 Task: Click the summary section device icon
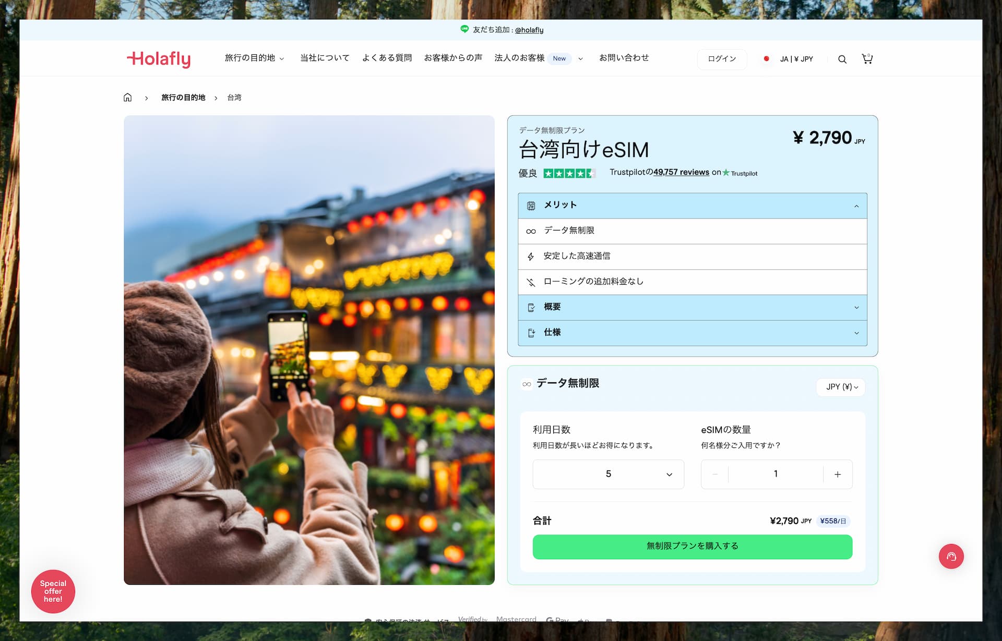coord(532,307)
